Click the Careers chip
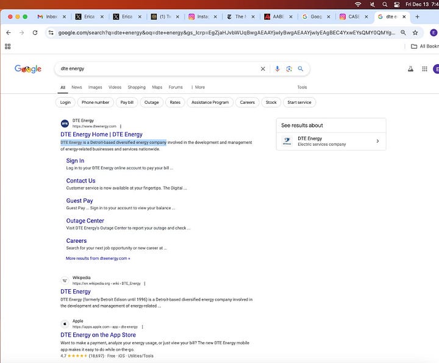This screenshot has height=363, width=439. tap(247, 102)
